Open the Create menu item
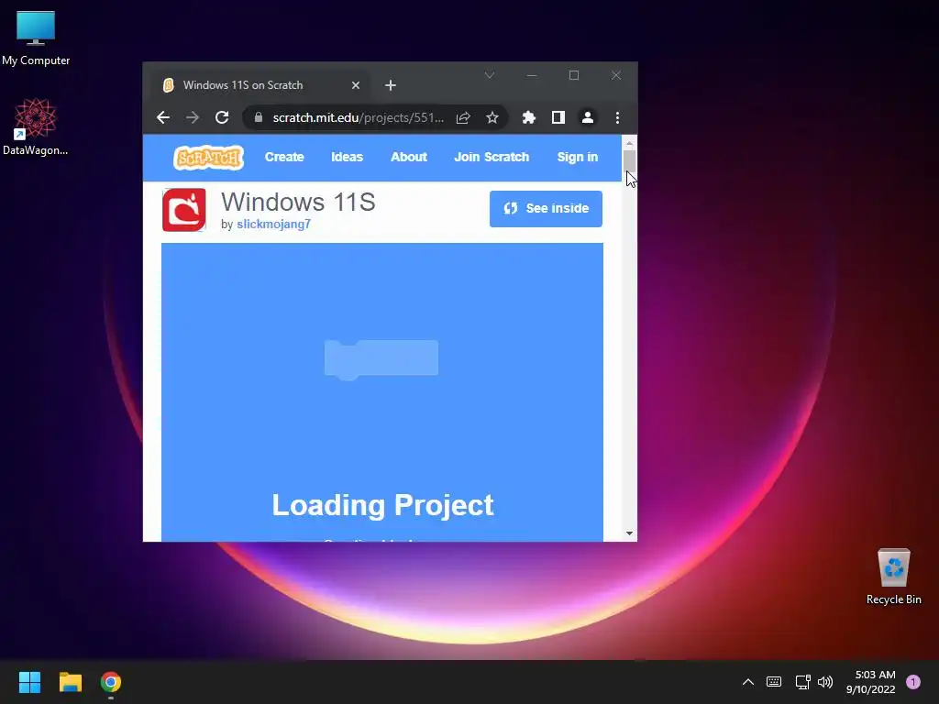Viewport: 939px width, 704px height. [x=284, y=157]
